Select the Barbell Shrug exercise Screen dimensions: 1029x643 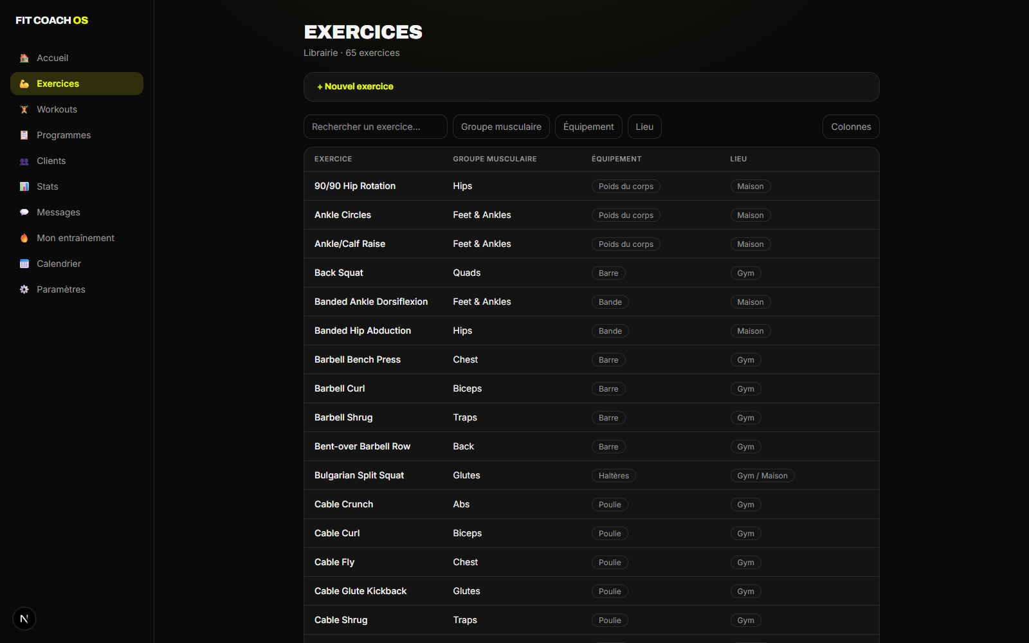[x=592, y=417]
